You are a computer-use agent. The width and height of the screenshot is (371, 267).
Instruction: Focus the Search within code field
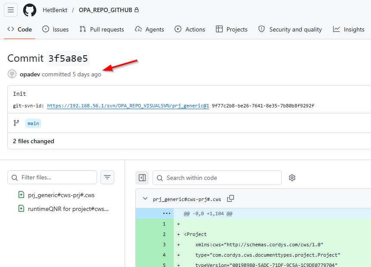[x=217, y=178]
